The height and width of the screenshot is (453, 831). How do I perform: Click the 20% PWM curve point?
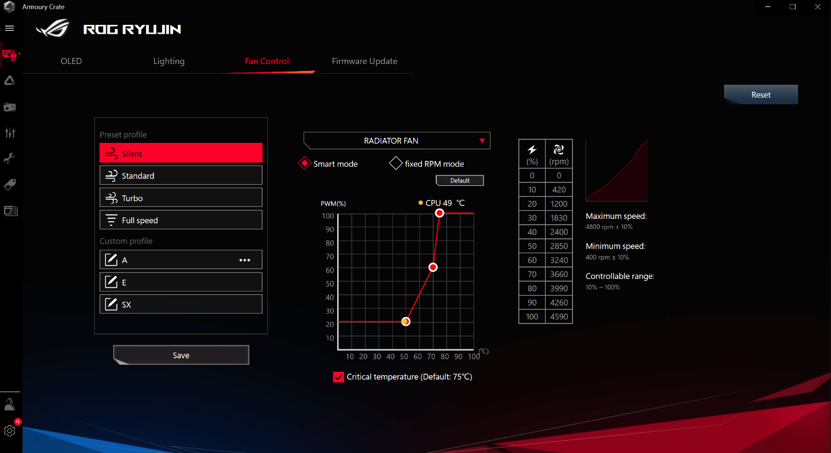[x=406, y=321]
